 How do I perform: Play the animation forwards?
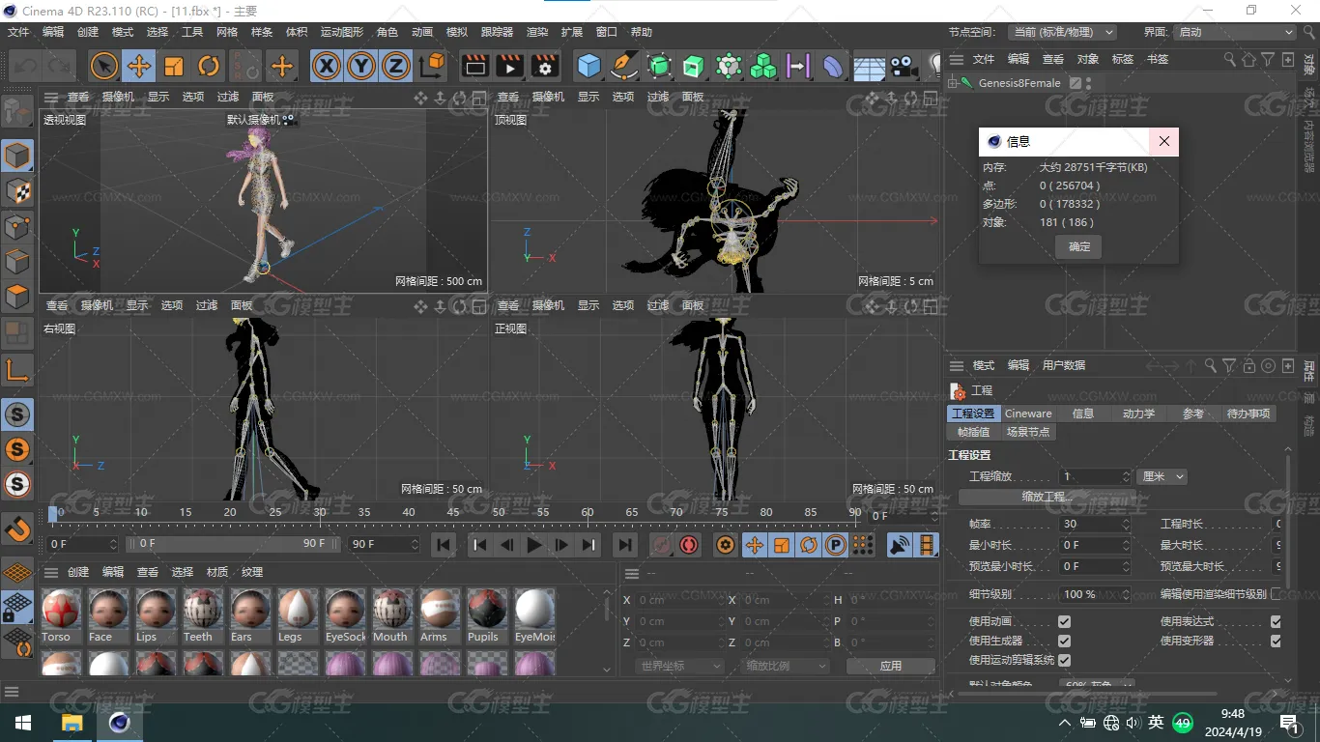(x=534, y=545)
